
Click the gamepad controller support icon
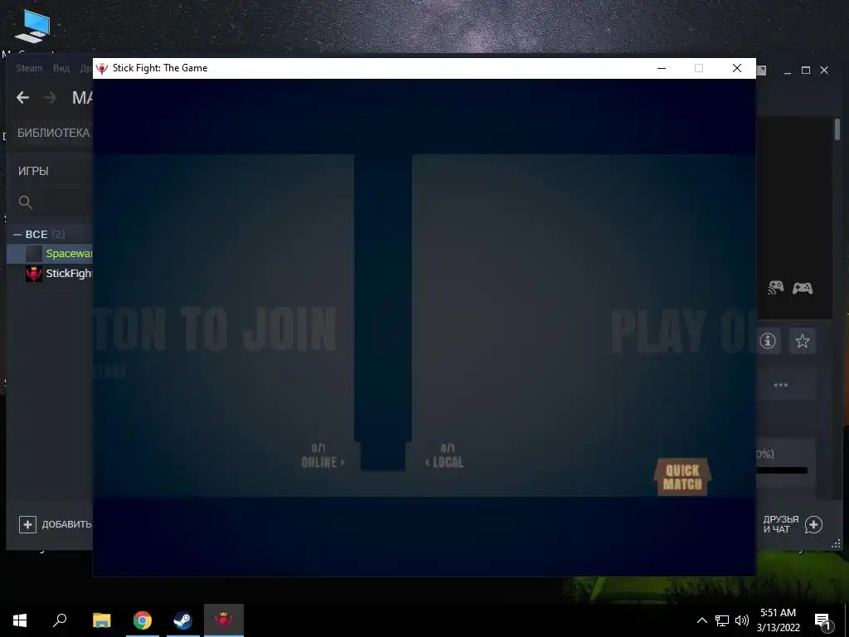coord(803,288)
